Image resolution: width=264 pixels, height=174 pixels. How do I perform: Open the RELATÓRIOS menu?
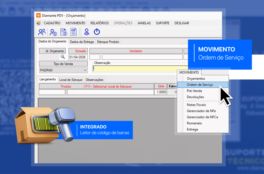click(99, 23)
